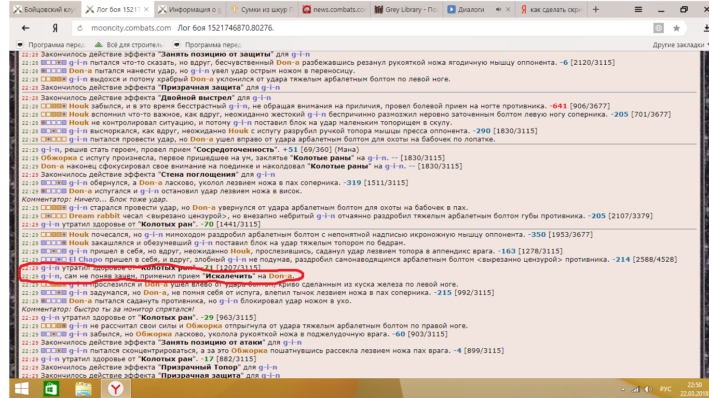Go back with the browser back arrow

(24, 29)
